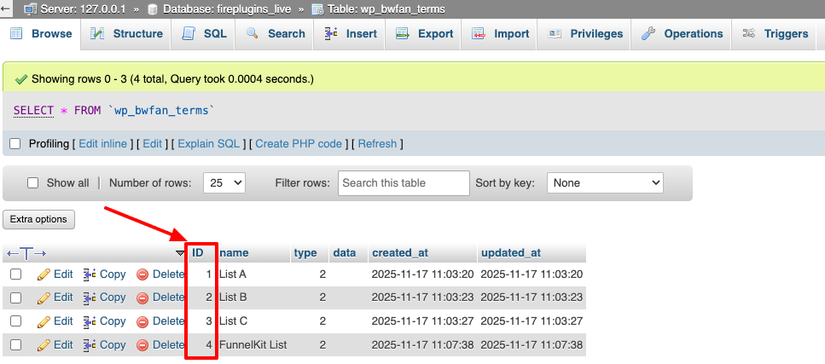
Task: Click the red Delete icon for List C
Action: click(x=142, y=321)
